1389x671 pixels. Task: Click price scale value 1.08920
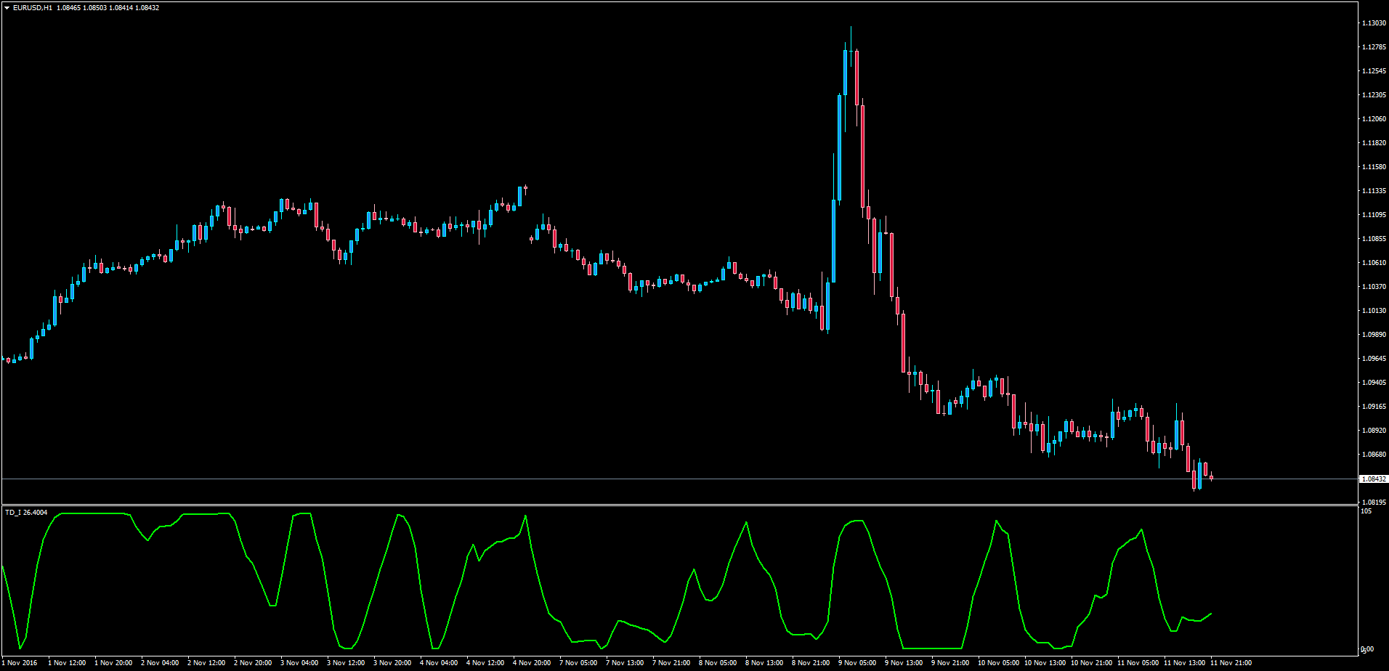tap(1374, 431)
